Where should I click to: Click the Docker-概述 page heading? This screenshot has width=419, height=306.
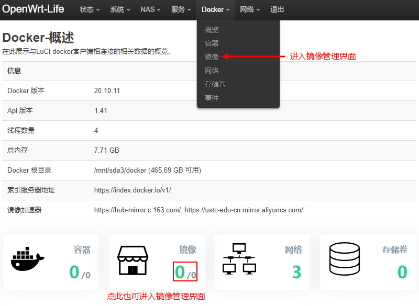(38, 38)
